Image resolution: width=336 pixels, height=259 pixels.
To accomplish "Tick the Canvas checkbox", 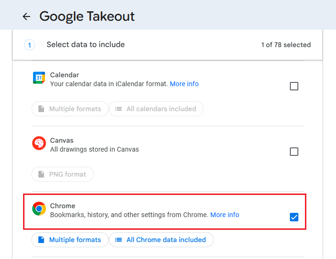I will [x=294, y=152].
